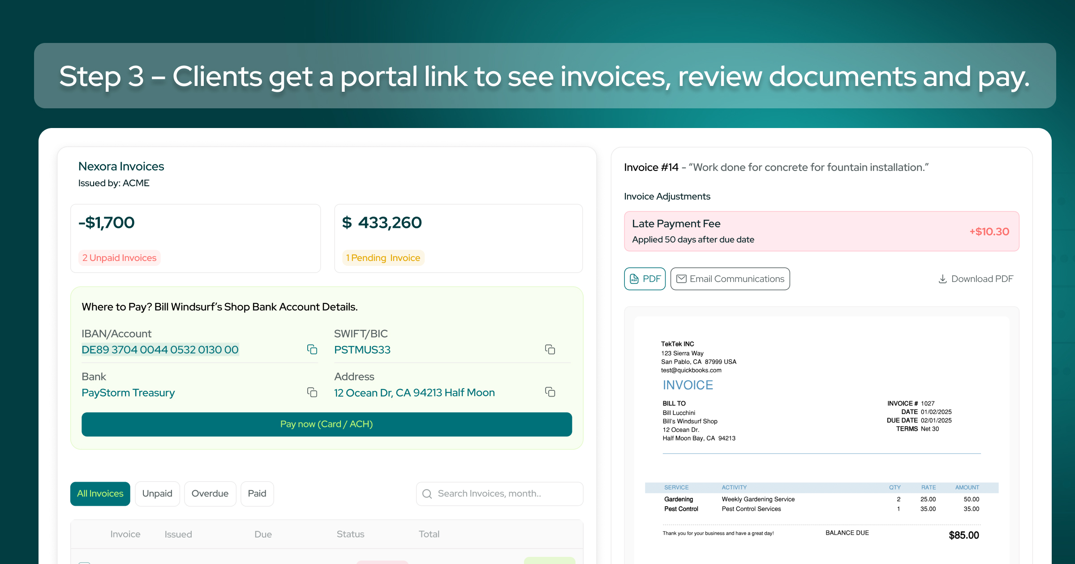Copy the PayStorm Treasury bank name
Image resolution: width=1075 pixels, height=564 pixels.
(x=312, y=392)
